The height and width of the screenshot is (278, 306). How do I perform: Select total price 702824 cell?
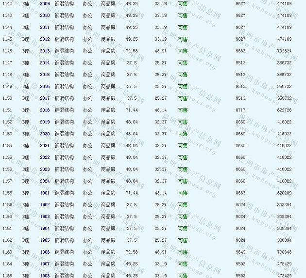point(284,51)
